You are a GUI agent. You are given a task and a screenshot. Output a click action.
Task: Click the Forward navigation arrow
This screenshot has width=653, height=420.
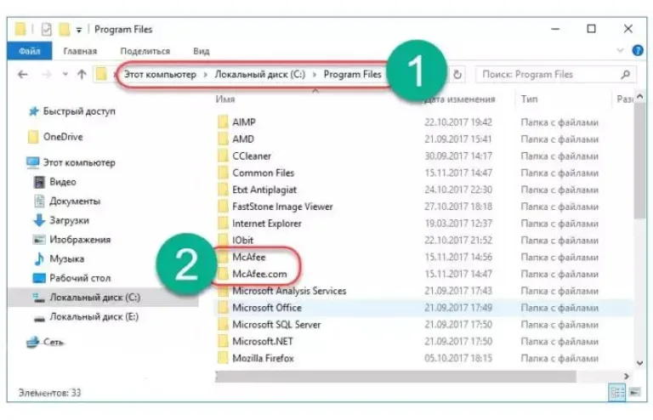[x=47, y=75]
